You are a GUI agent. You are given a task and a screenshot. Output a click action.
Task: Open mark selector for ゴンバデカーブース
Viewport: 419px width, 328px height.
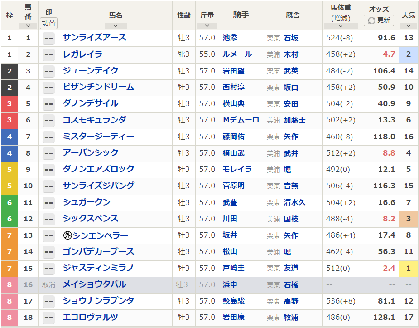point(48,252)
